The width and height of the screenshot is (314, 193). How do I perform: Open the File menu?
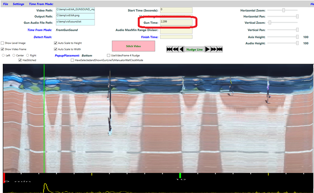click(x=5, y=4)
